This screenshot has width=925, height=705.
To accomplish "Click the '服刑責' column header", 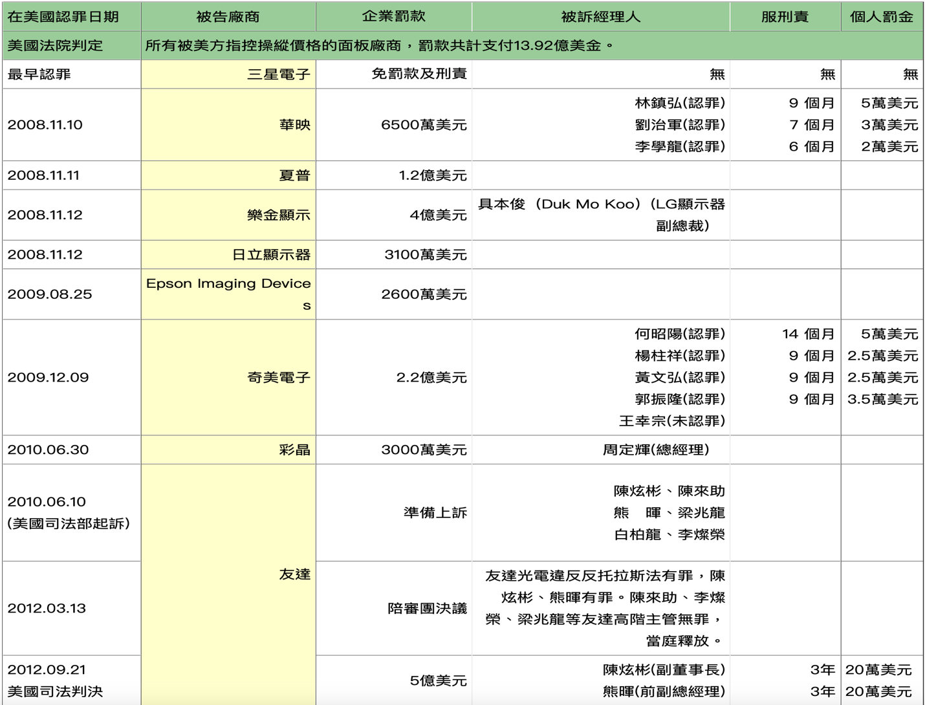I will (785, 17).
